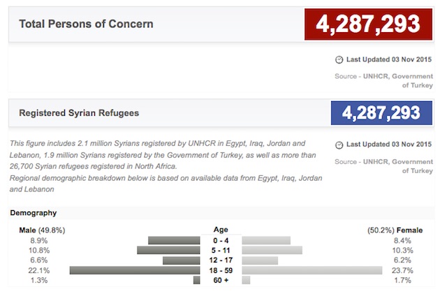Viewport: 447px width, 303px height.
Task: Click the Demography section heading
Action: (x=33, y=212)
